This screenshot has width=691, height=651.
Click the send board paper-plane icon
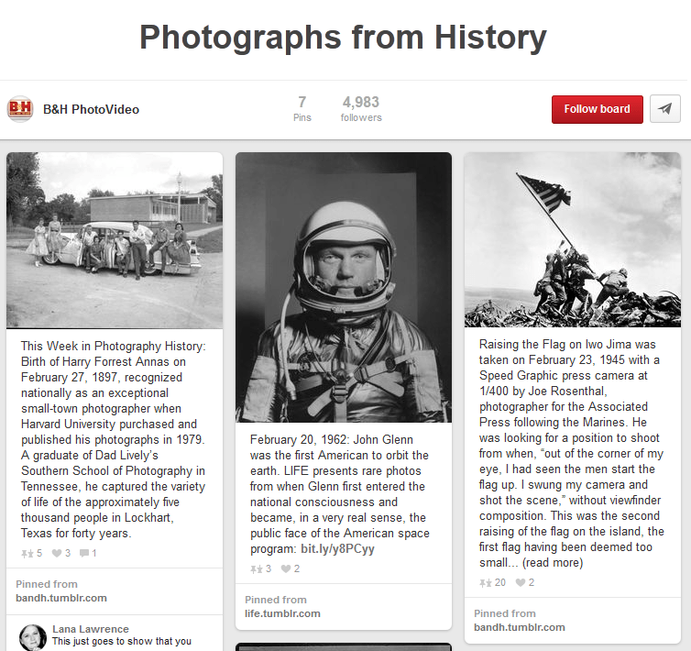point(665,109)
